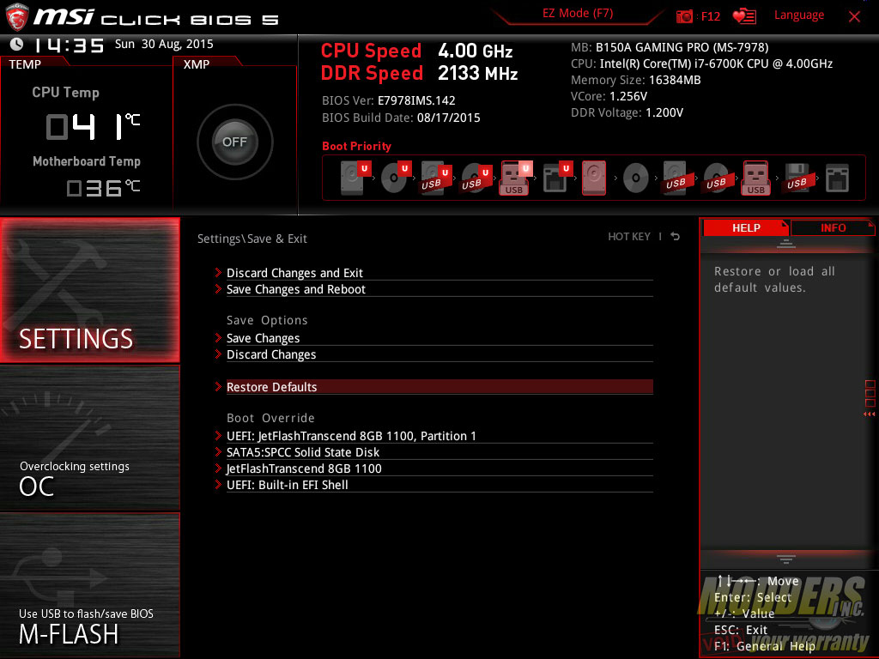Boot from the non-UEFI JetFlashTranscend 8GB 1100 entry
This screenshot has width=879, height=659.
tap(439, 469)
